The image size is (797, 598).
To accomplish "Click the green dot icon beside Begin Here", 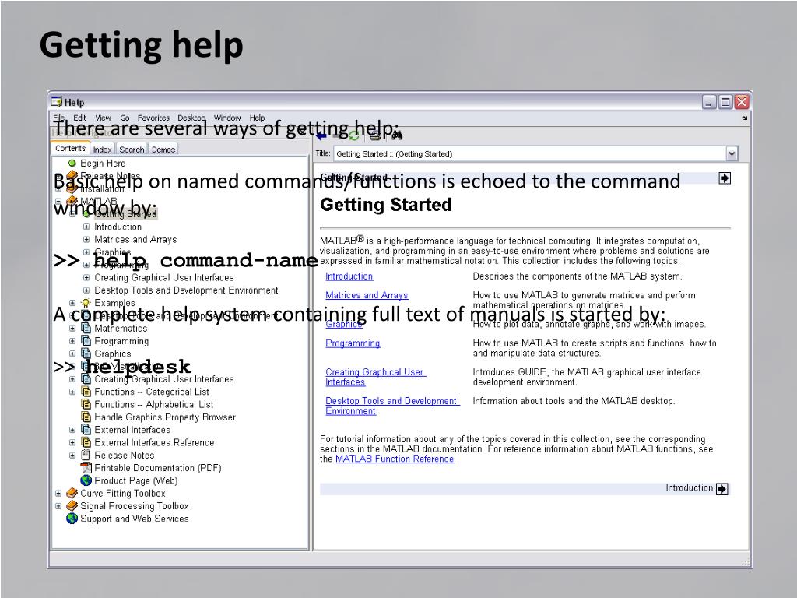I will tap(72, 164).
